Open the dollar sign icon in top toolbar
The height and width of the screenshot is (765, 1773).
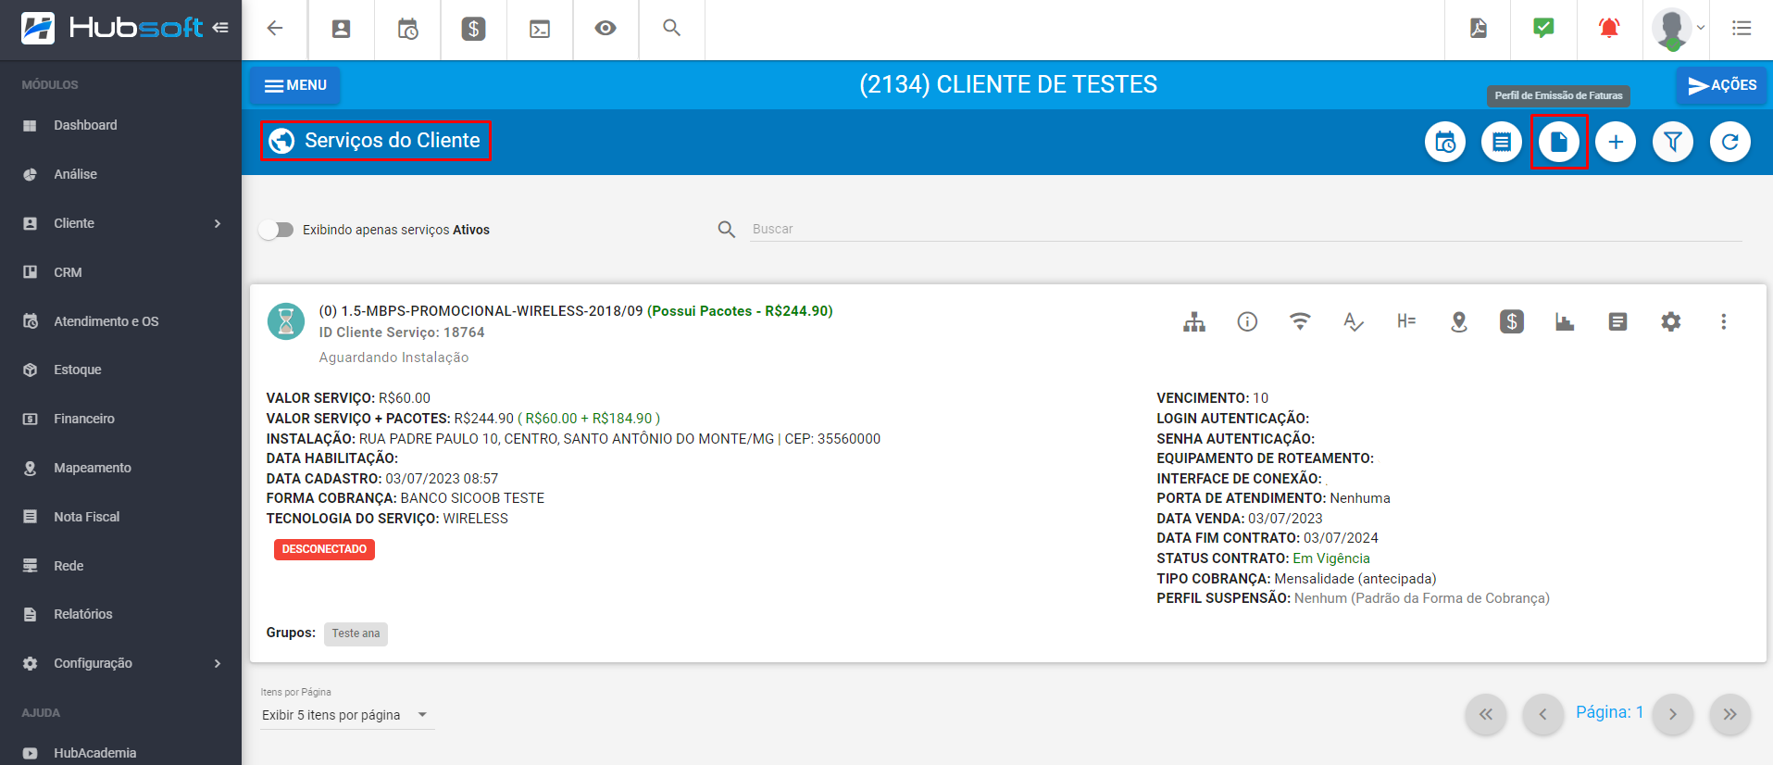[x=474, y=29]
